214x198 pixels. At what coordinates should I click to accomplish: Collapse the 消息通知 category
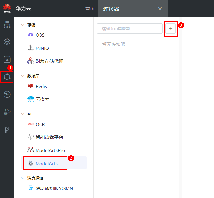coord(23,178)
